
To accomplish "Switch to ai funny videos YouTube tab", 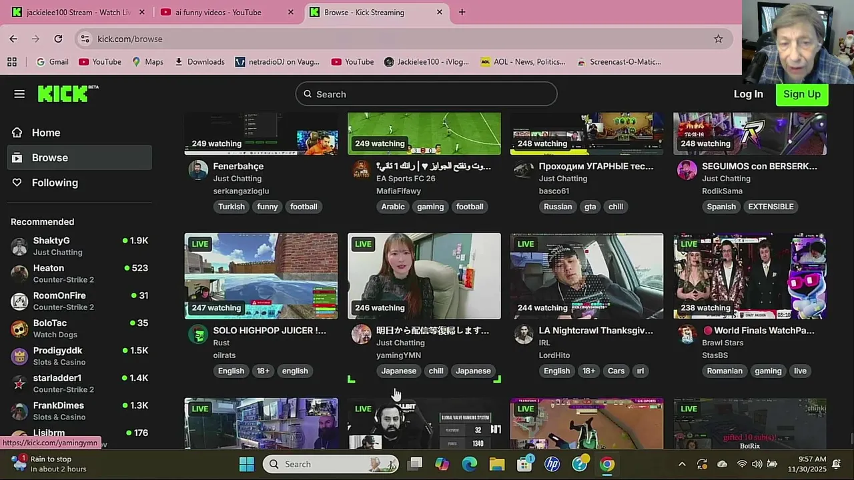I will point(227,12).
